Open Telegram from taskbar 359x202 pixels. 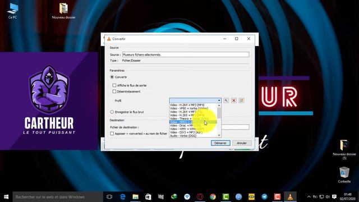coord(264,197)
